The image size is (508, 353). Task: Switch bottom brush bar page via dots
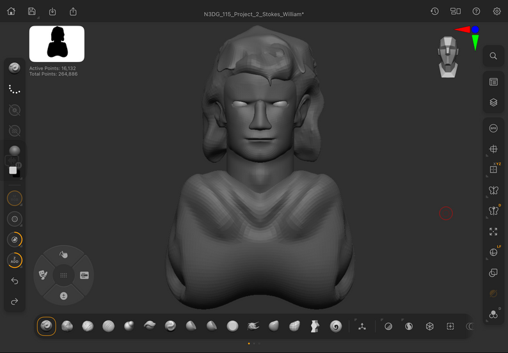click(x=254, y=343)
